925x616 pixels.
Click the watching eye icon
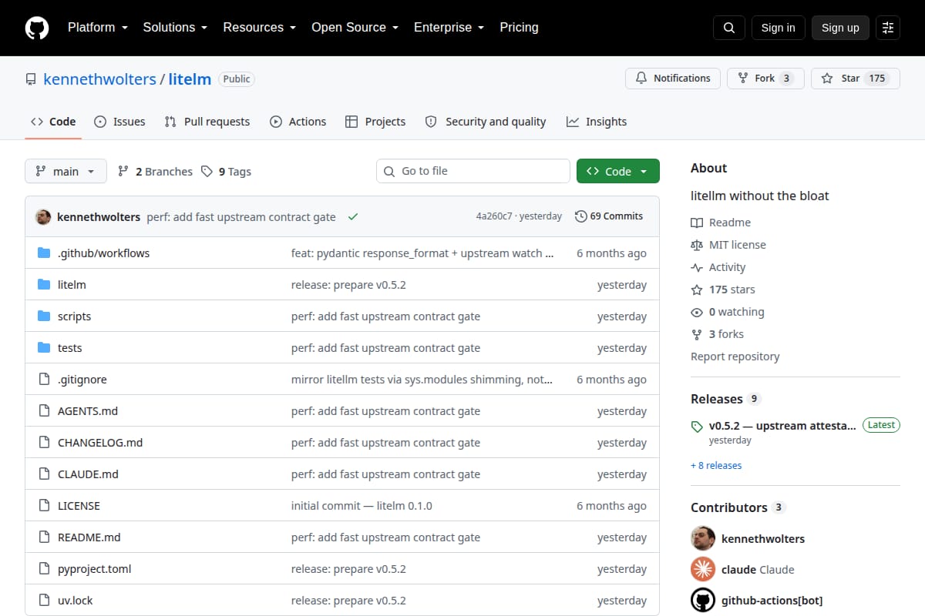(697, 312)
